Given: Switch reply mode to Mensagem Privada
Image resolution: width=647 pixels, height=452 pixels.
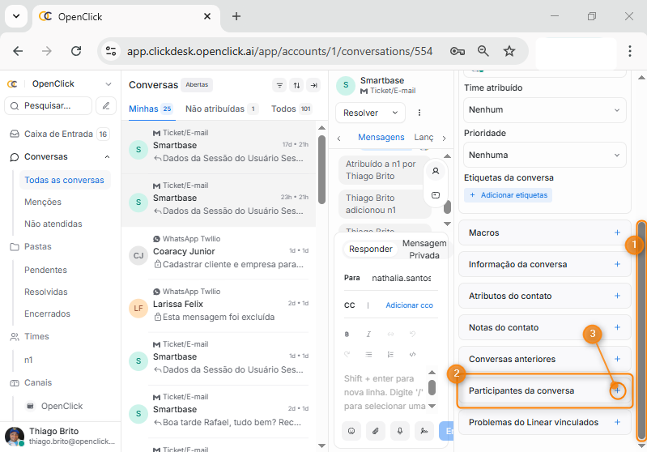Looking at the screenshot, I should [424, 249].
